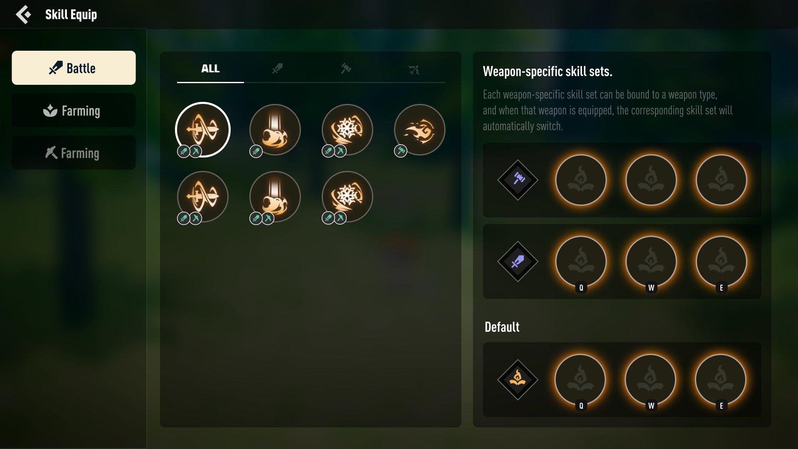The width and height of the screenshot is (798, 449).
Task: Select the first-row snowflake frost skill
Action: click(x=347, y=130)
